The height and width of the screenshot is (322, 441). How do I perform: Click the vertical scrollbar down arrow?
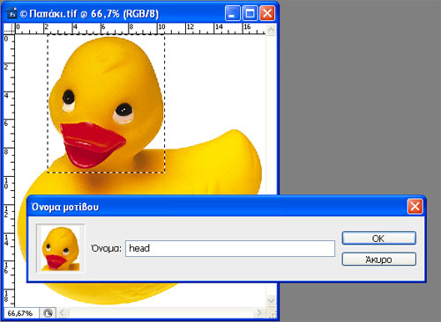(271, 300)
